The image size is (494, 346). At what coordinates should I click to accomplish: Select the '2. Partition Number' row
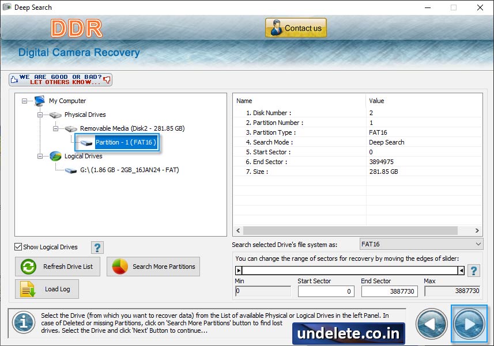(x=358, y=123)
